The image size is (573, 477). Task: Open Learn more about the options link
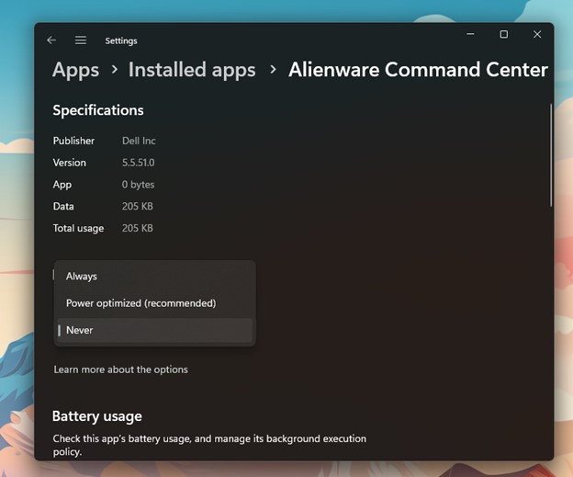120,369
